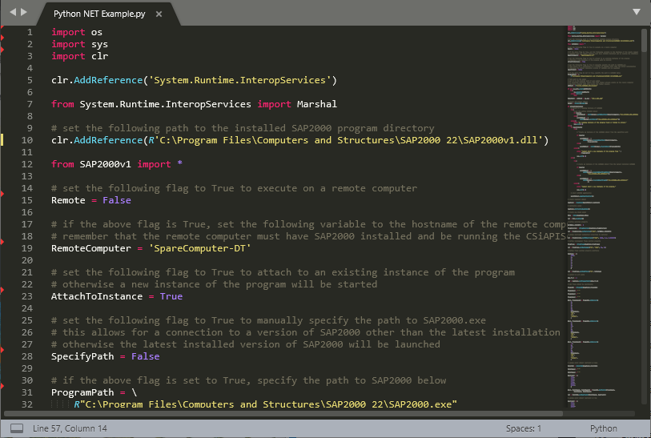The image size is (651, 438).
Task: Open the Python syntax selector
Action: [x=603, y=428]
